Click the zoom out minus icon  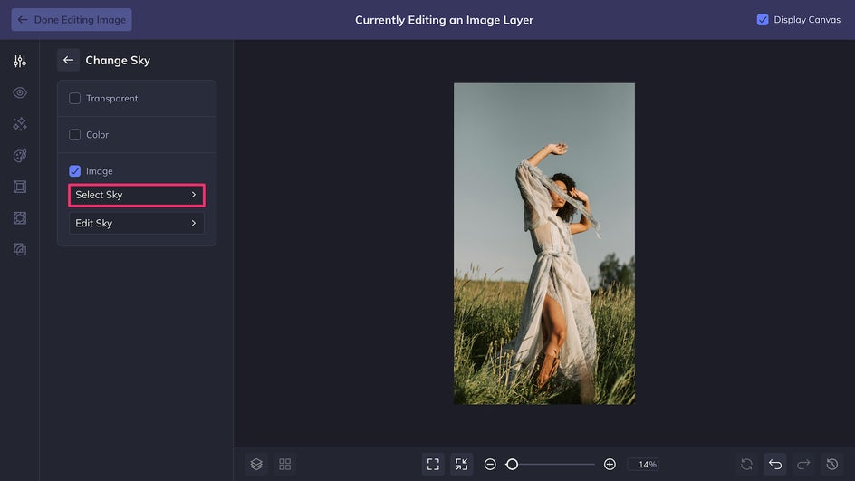490,464
